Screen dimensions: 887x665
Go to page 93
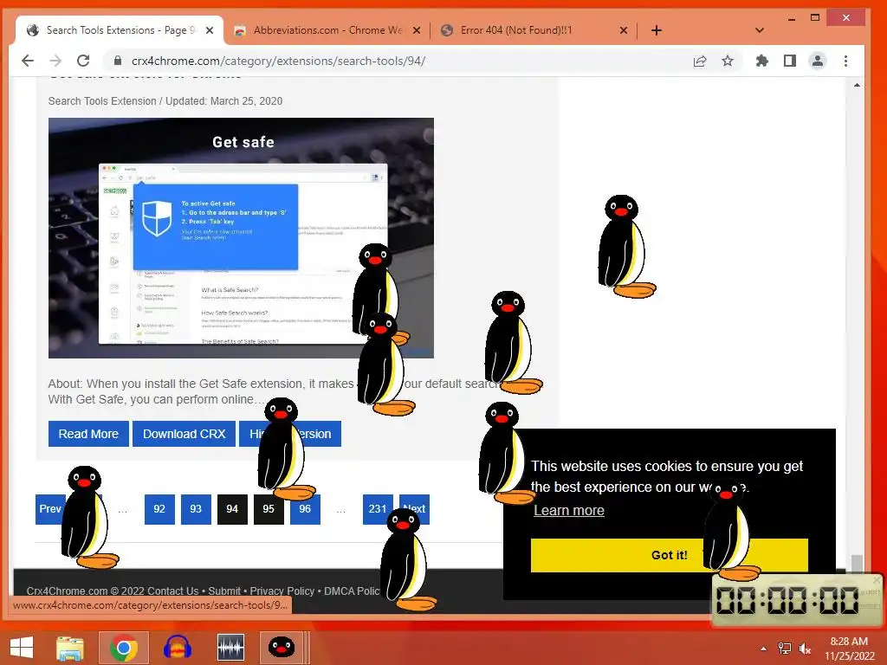tap(196, 509)
